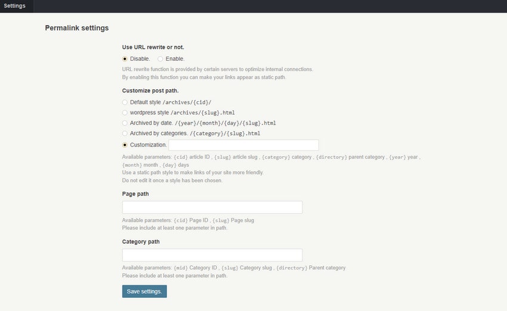
Task: Select wordpress style post path radio
Action: [125, 113]
